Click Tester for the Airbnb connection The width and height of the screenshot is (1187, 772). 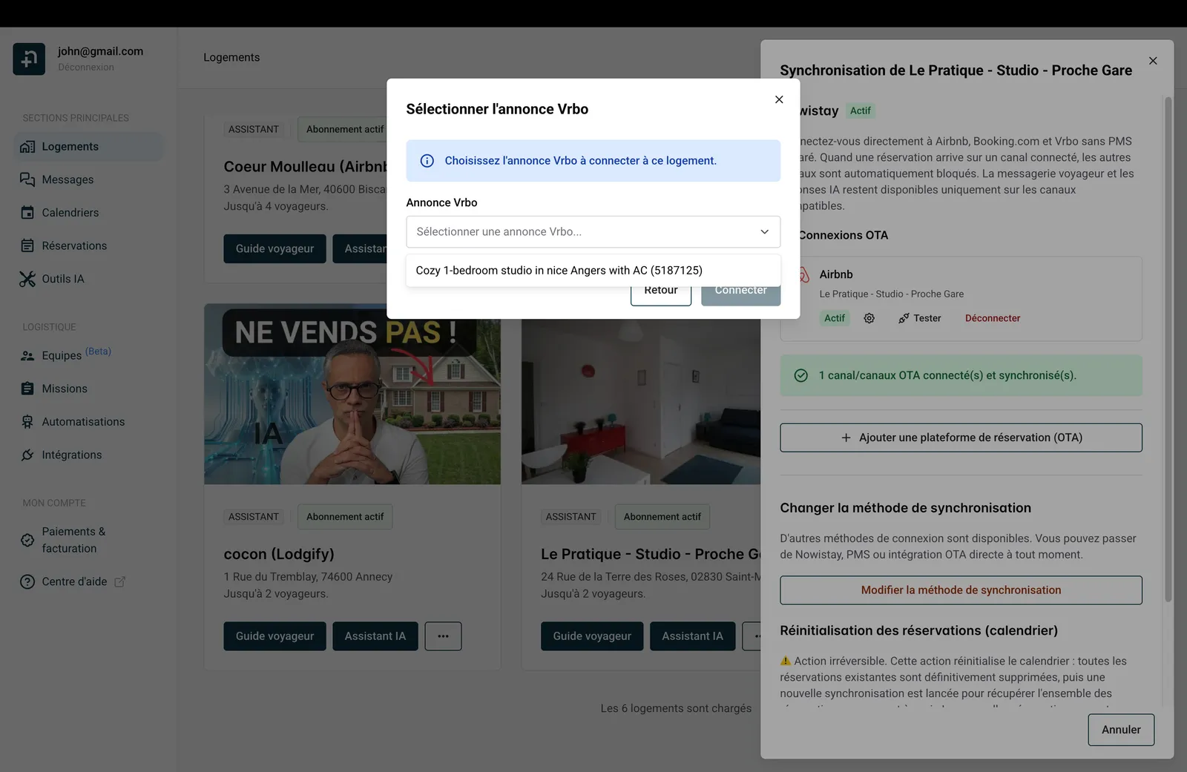(919, 318)
